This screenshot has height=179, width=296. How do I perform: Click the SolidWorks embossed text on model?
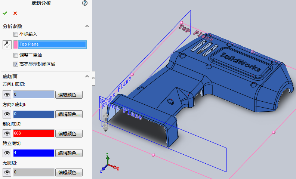point(241,62)
